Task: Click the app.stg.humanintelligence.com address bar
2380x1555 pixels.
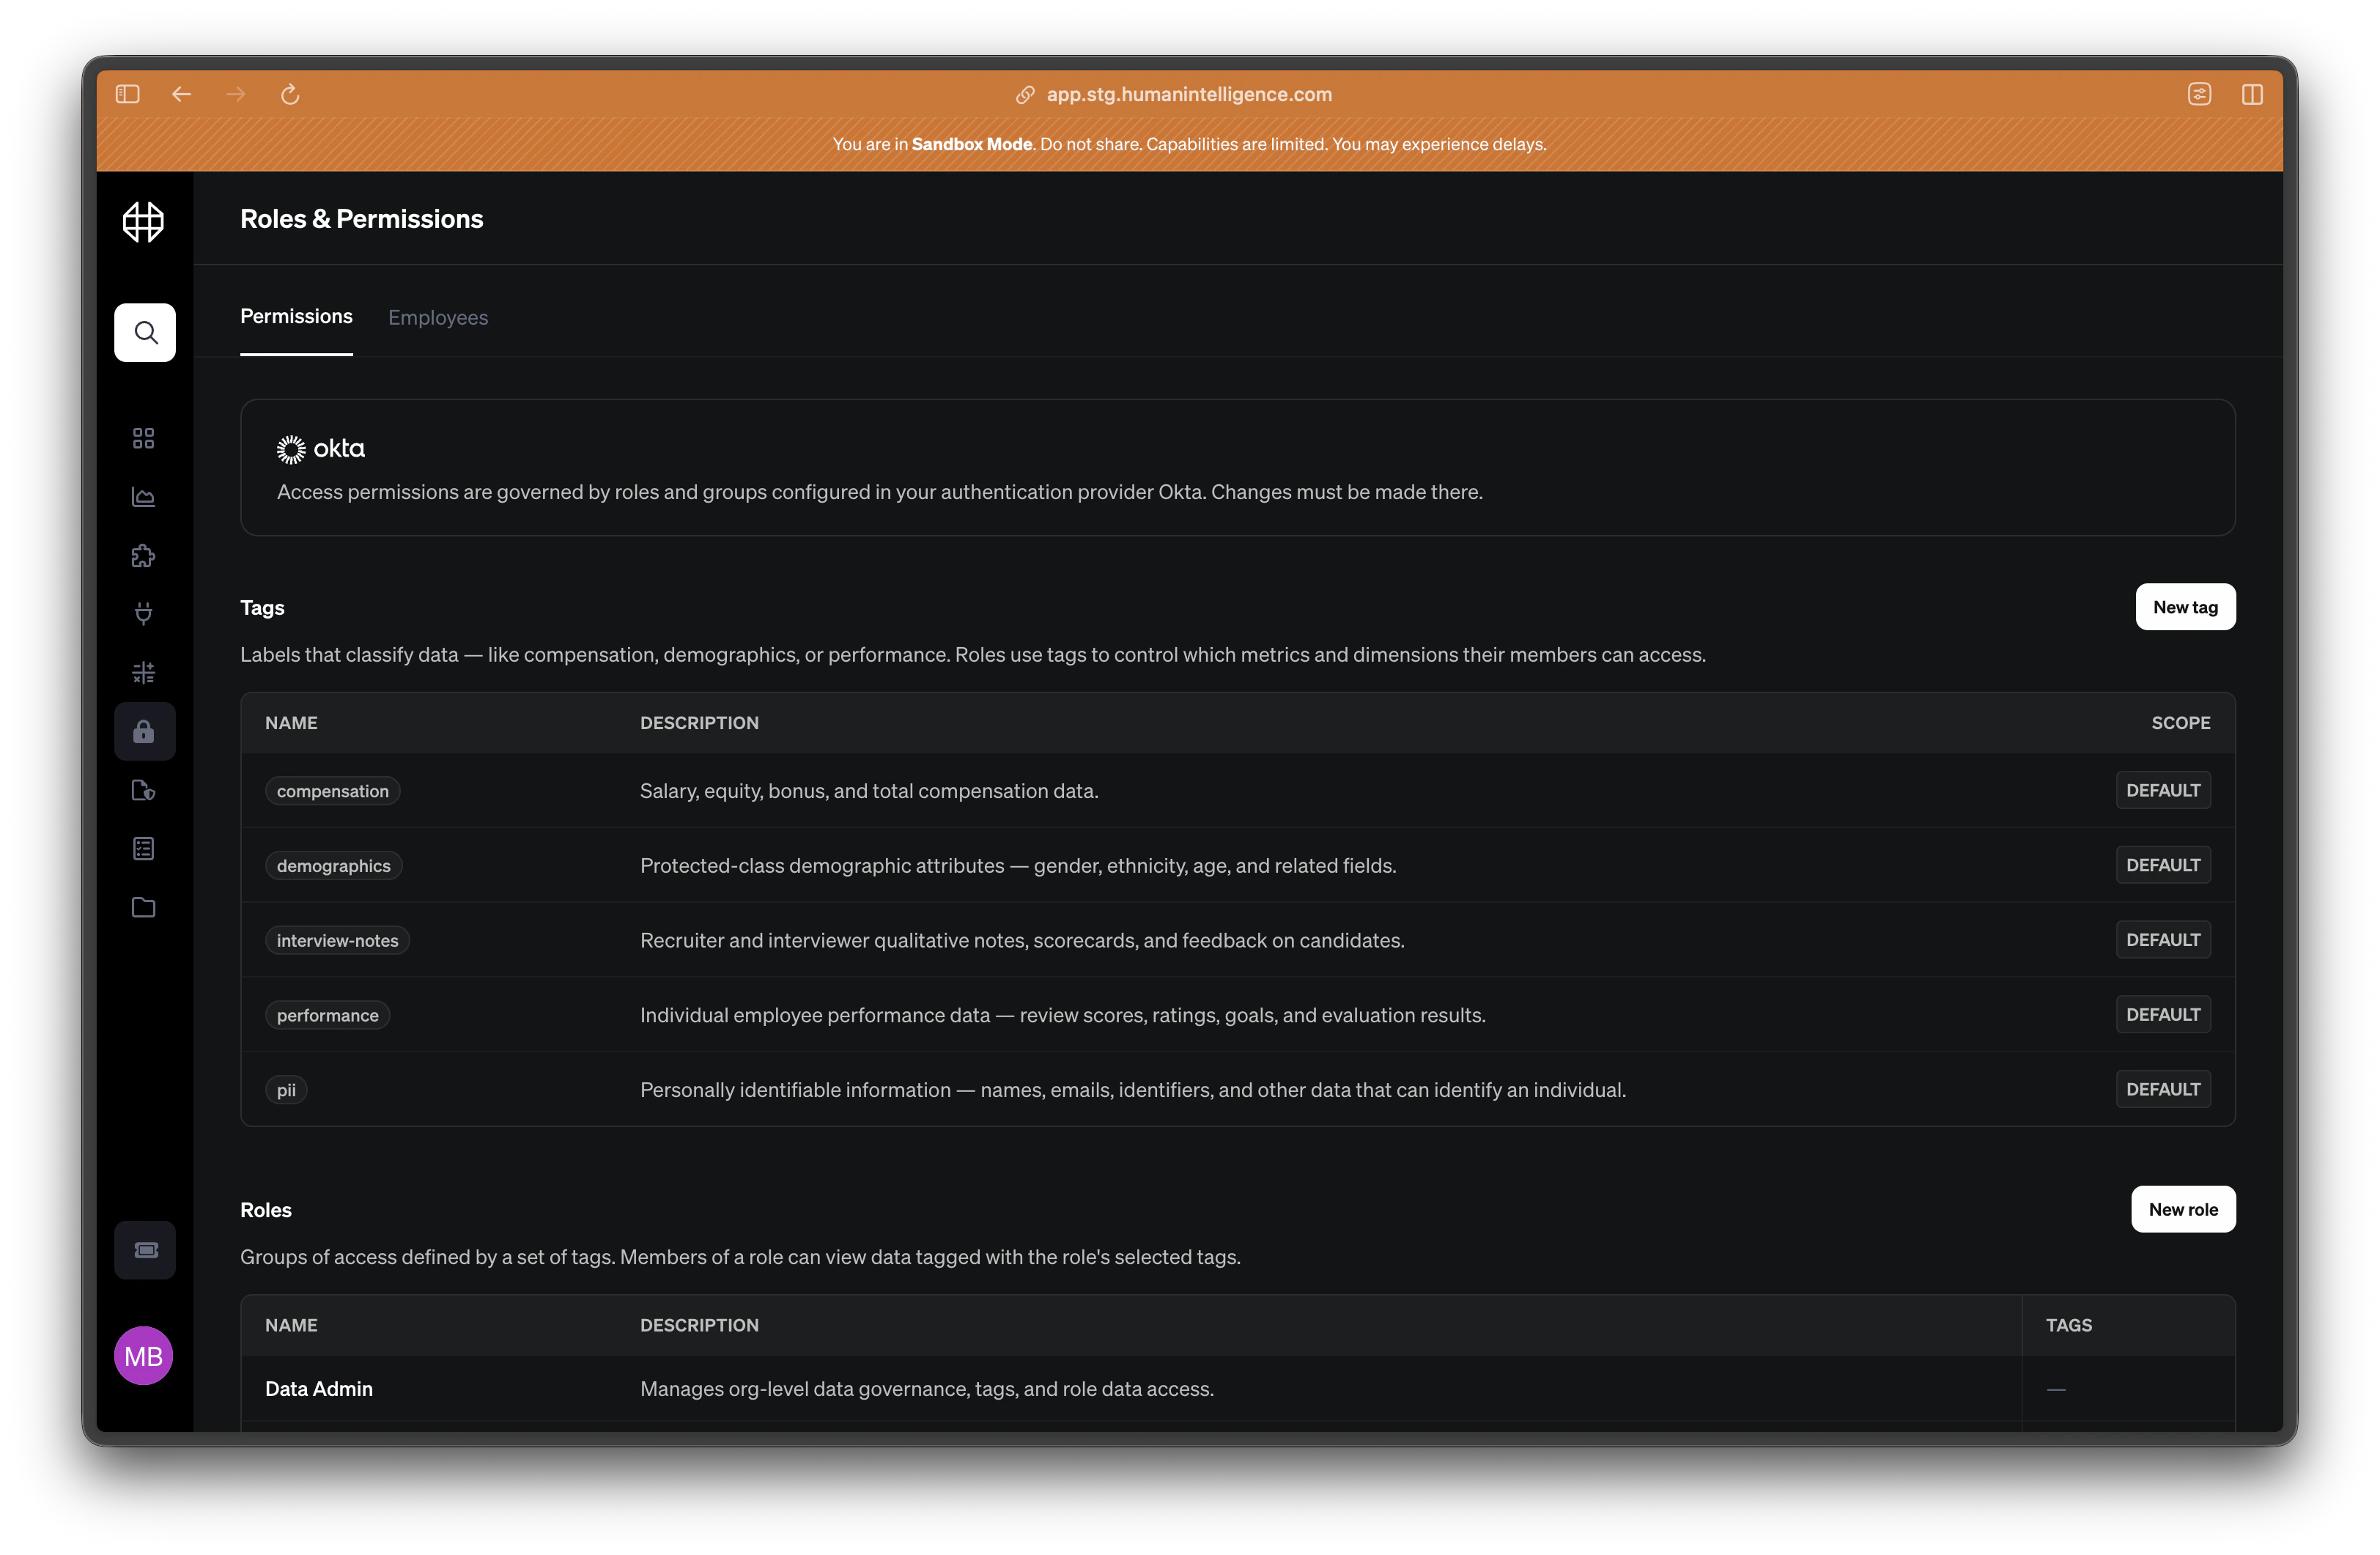Action: 1189,94
